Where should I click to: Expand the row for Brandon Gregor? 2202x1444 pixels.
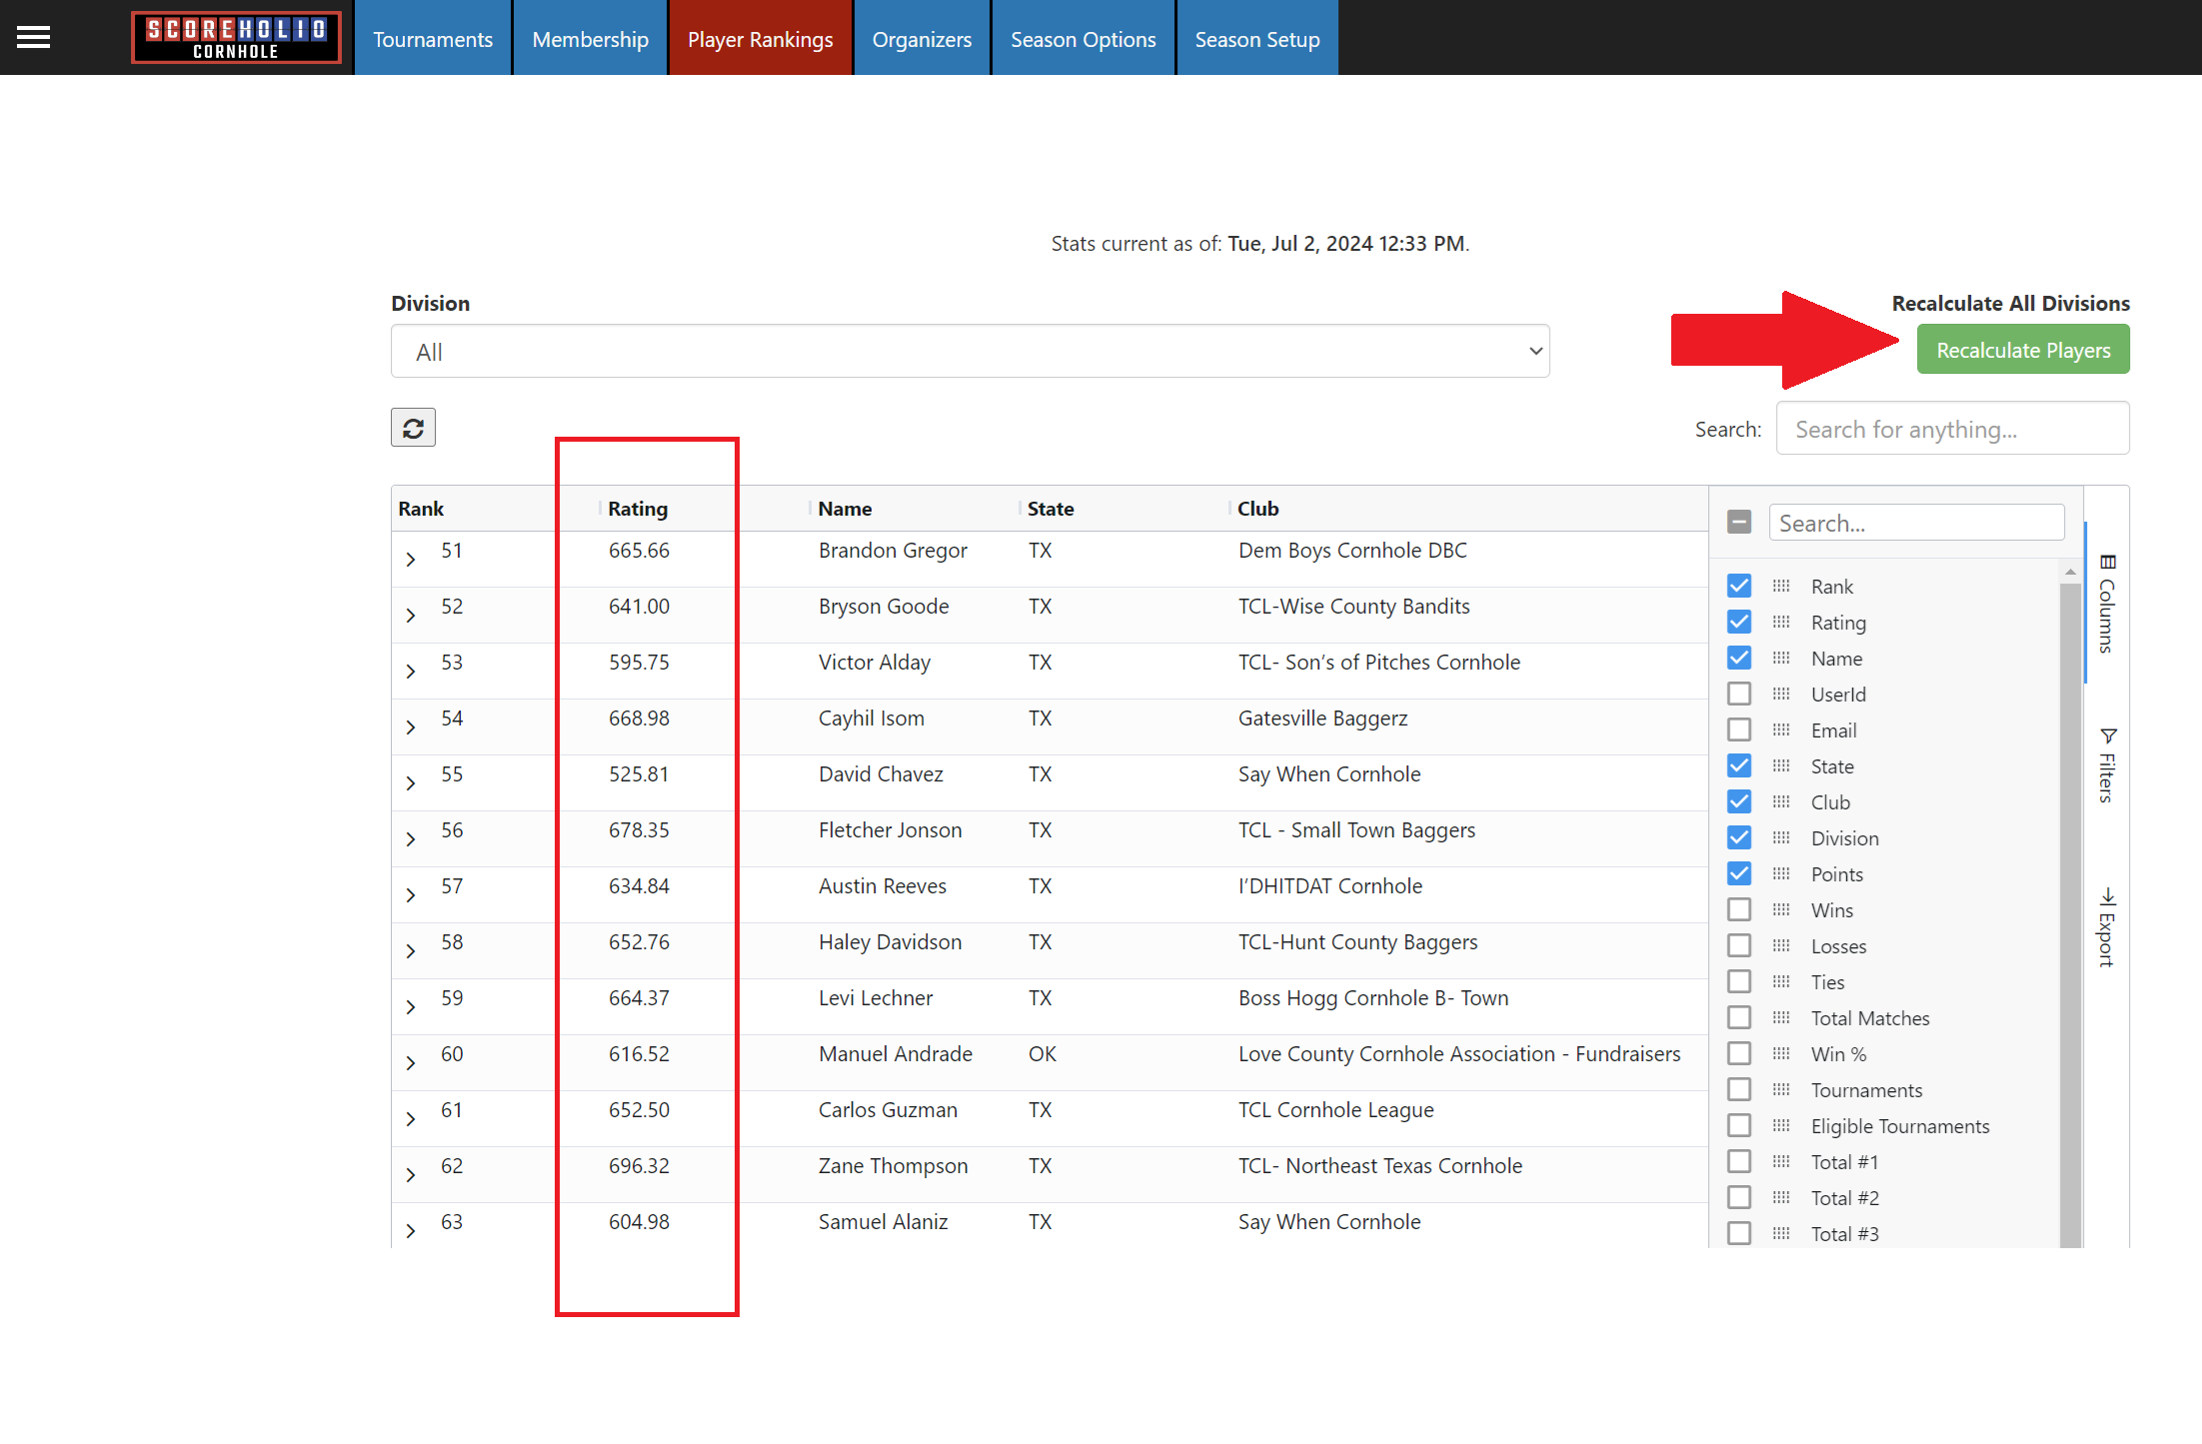click(411, 560)
